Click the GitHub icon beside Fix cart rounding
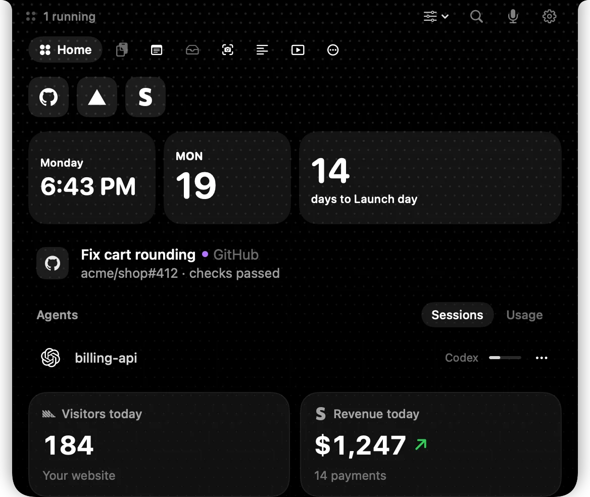 click(53, 263)
